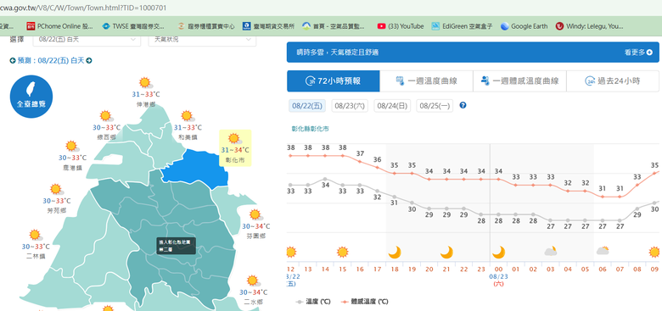This screenshot has width=662, height=311.
Task: Click the help question mark icon
Action: click(x=463, y=105)
